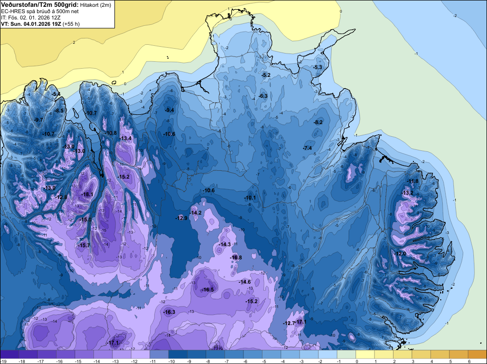Image resolution: width=487 pixels, height=364 pixels.
Task: Click the '(+55 h)' forecast offset text
Action: pyautogui.click(x=71, y=24)
